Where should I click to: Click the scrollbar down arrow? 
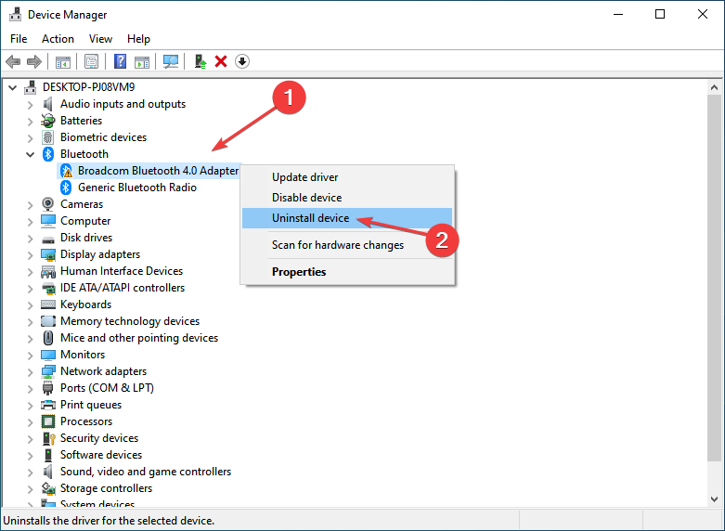[714, 499]
